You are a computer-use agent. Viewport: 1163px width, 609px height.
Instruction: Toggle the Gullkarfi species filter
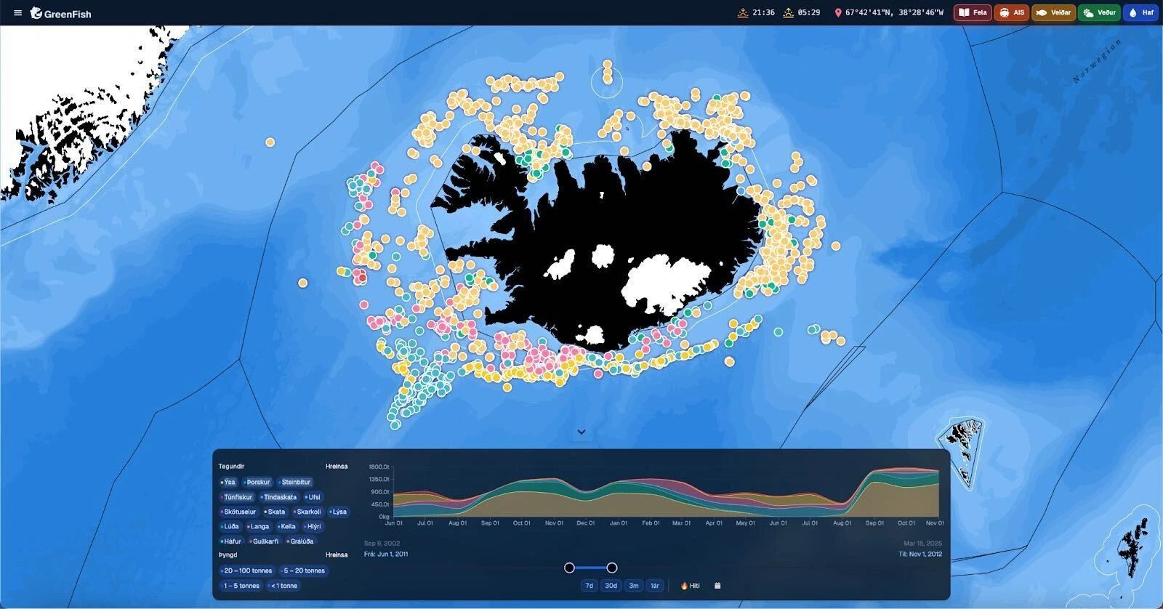point(264,541)
